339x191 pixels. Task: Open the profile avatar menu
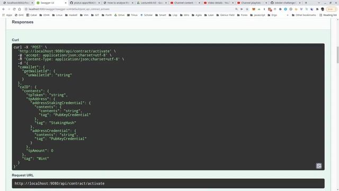[323, 9]
